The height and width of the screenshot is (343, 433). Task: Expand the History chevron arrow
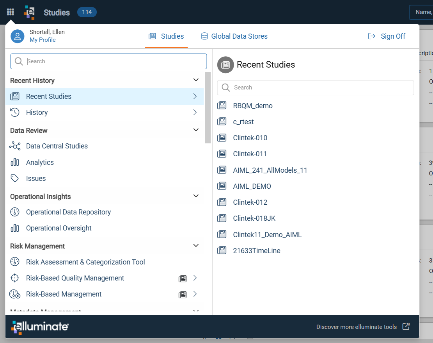pos(195,112)
